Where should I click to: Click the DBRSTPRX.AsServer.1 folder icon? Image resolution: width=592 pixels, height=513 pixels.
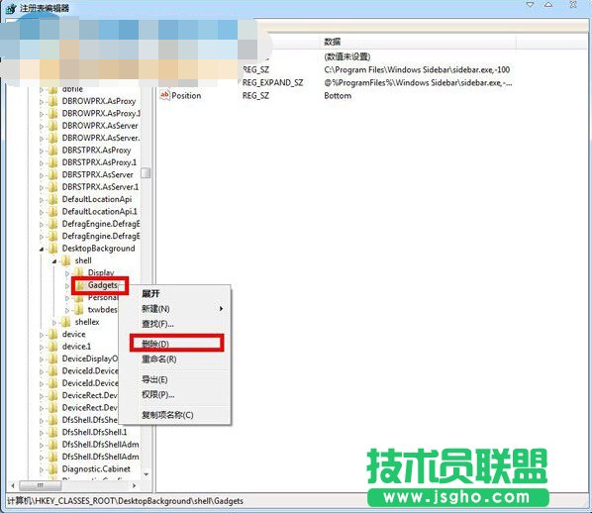point(53,187)
